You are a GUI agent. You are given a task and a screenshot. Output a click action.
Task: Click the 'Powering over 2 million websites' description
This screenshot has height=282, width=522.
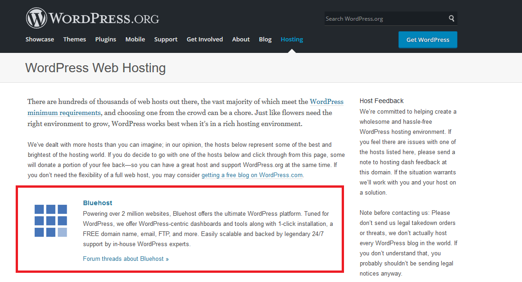coord(208,229)
